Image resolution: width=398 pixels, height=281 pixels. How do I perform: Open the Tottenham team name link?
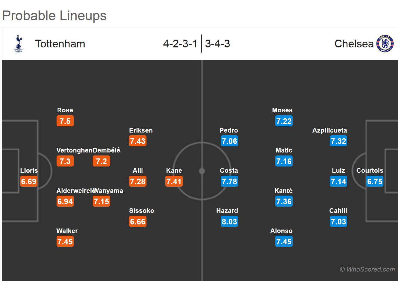click(60, 44)
